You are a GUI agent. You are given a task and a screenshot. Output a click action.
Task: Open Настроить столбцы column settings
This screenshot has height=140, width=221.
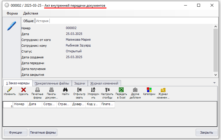tap(107, 90)
